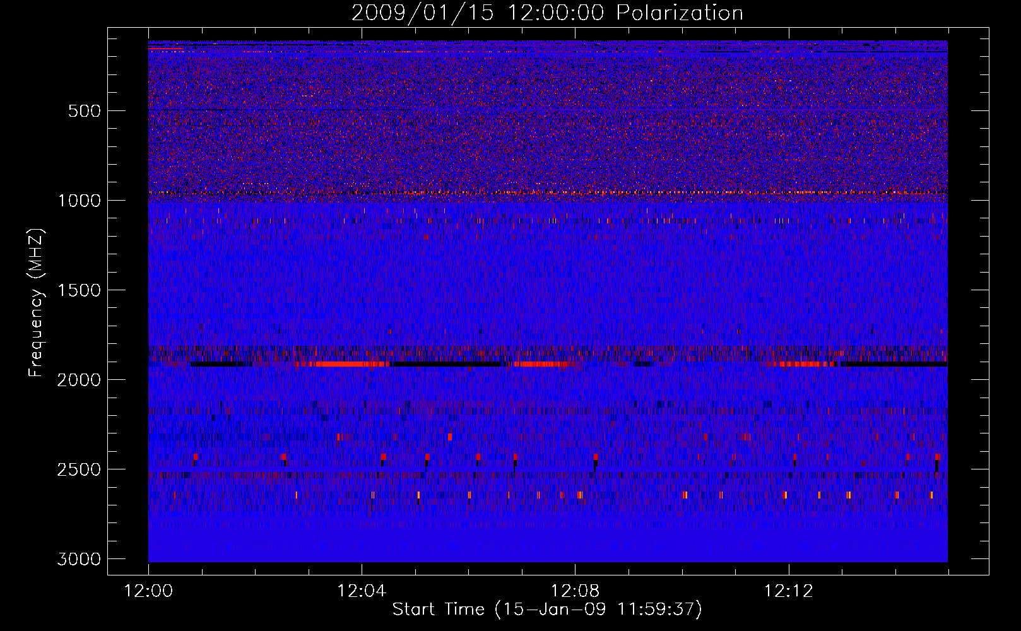The height and width of the screenshot is (631, 1021).
Task: Click the 'Start Time (15-Jan-09 11:59:37)' axis label
Action: click(x=547, y=610)
